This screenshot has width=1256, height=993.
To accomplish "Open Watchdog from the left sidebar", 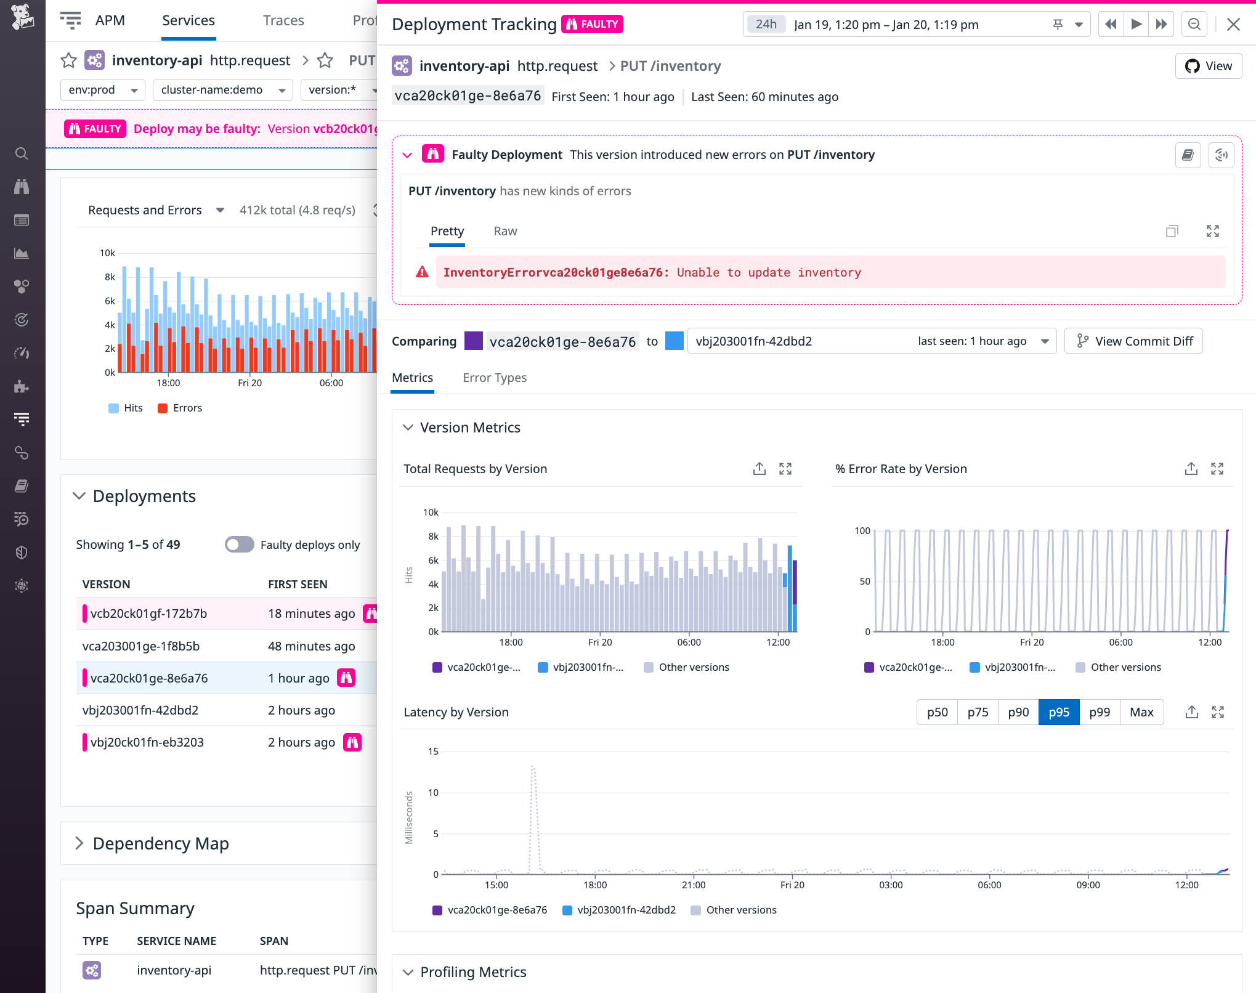I will [x=22, y=187].
